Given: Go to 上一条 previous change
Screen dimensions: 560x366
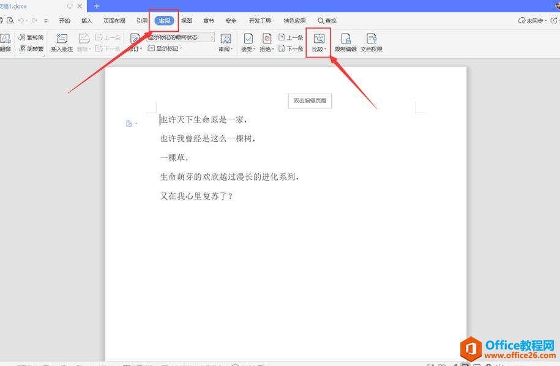Looking at the screenshot, I should 291,37.
